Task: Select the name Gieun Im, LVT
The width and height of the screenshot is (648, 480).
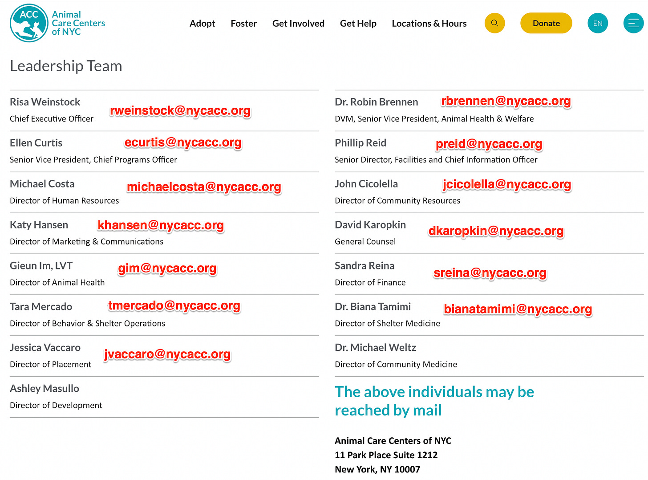Action: click(x=41, y=266)
